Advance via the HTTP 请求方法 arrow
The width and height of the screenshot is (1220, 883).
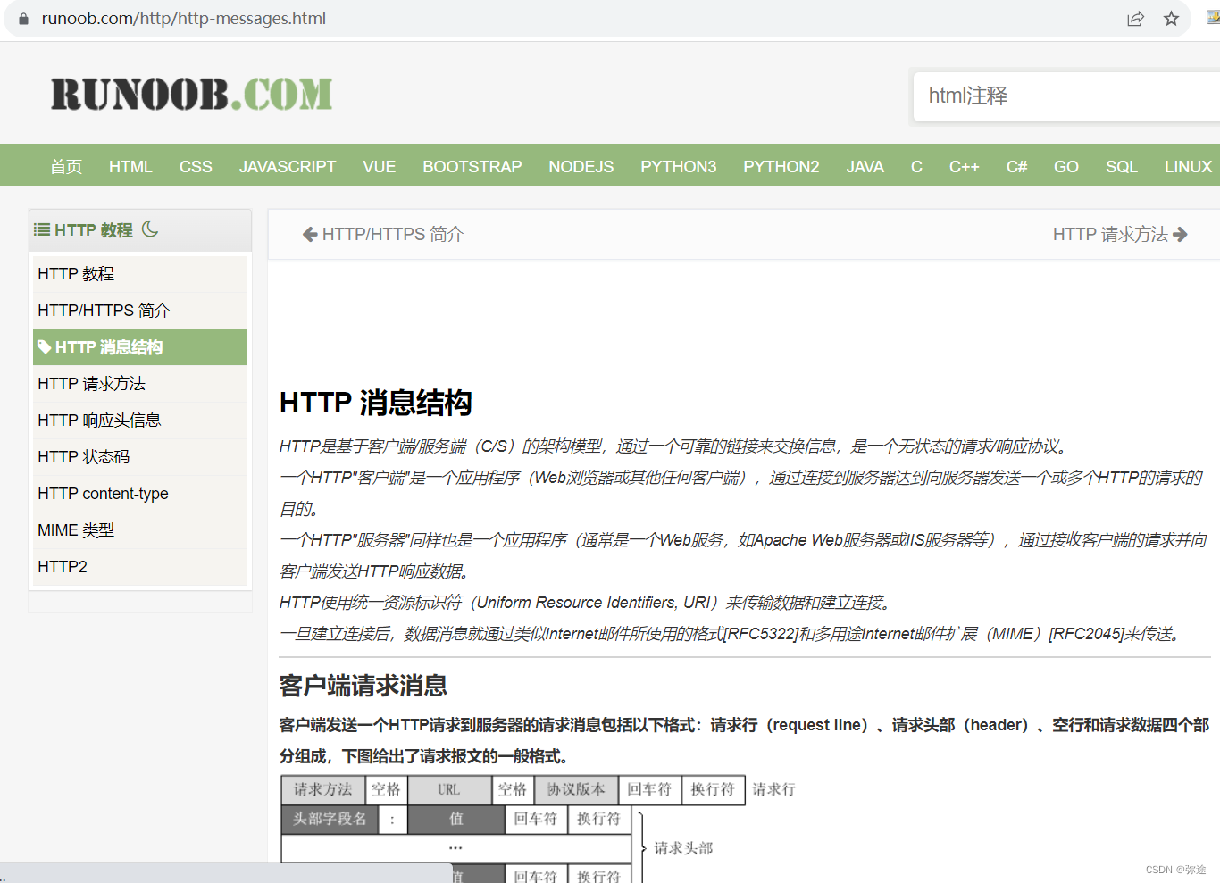[1118, 234]
